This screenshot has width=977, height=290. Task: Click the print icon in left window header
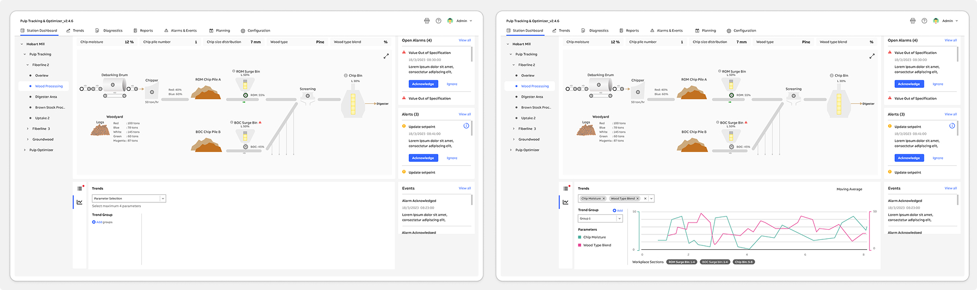click(x=427, y=21)
